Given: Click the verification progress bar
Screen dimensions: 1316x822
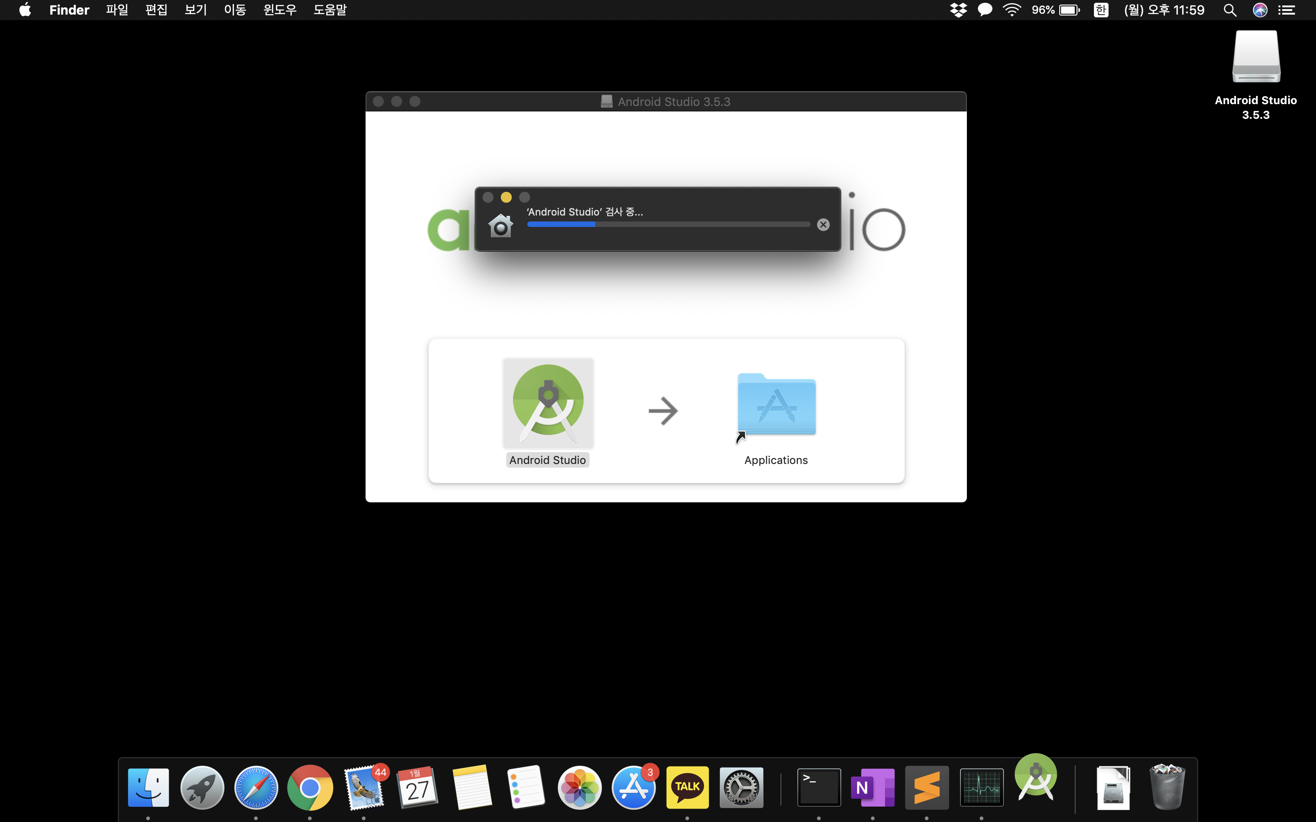Looking at the screenshot, I should [x=669, y=225].
